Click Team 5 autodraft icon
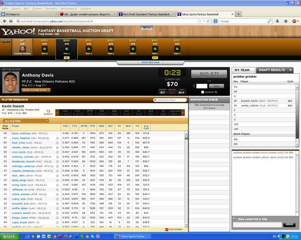 click(x=111, y=49)
